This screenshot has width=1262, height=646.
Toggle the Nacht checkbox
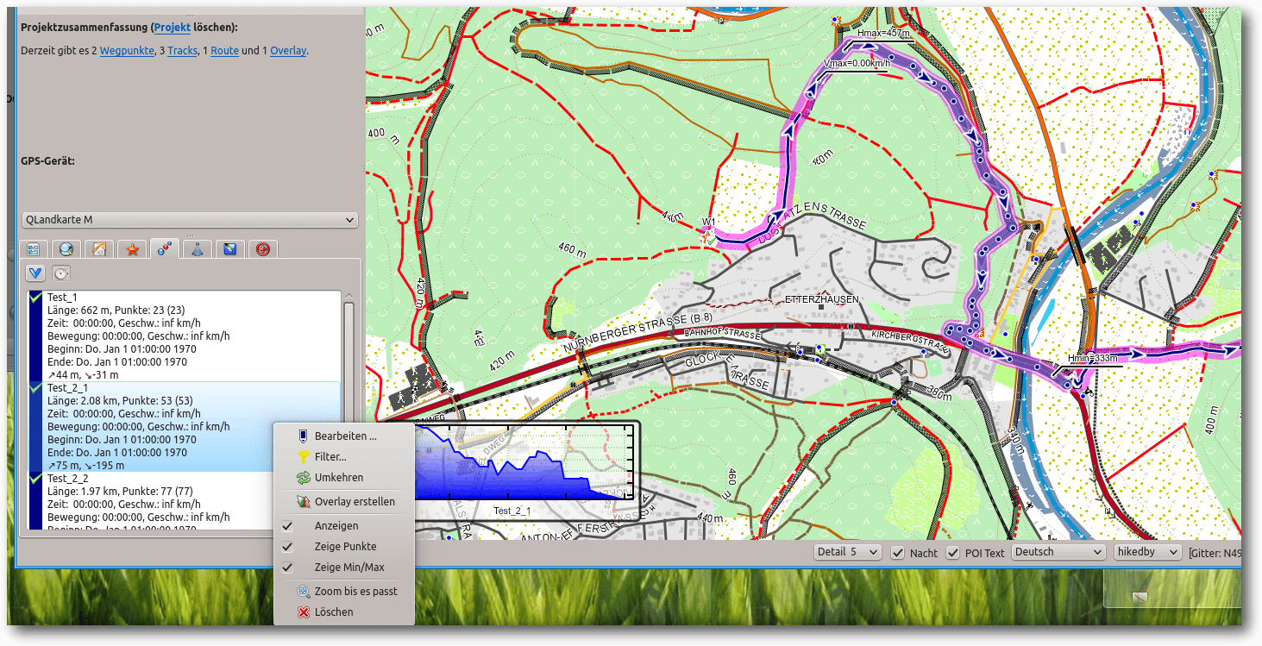[898, 553]
